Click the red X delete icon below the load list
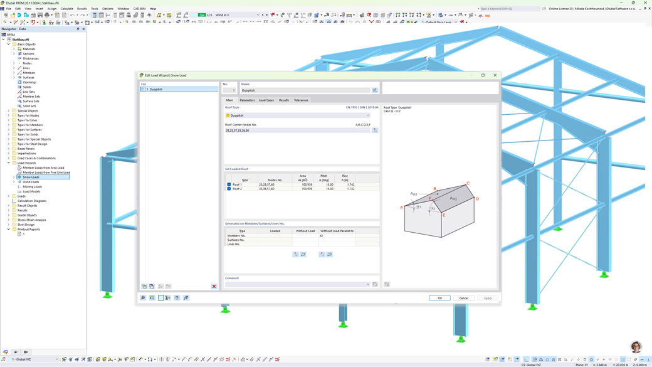This screenshot has width=652, height=367. 213,286
